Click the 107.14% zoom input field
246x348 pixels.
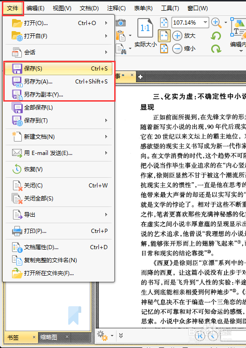[187, 22]
